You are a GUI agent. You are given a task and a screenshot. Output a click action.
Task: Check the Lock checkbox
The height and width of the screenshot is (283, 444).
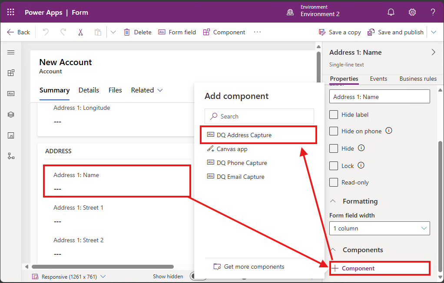[334, 166]
